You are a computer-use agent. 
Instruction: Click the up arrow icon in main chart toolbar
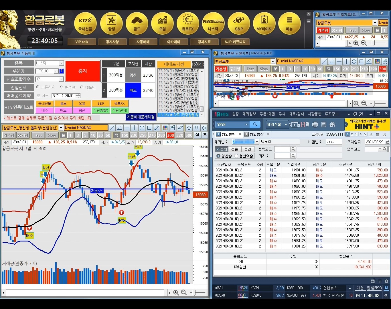189,128
